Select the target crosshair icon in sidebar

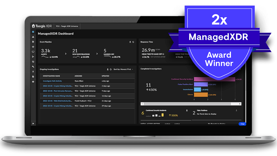pyautogui.click(x=33, y=47)
